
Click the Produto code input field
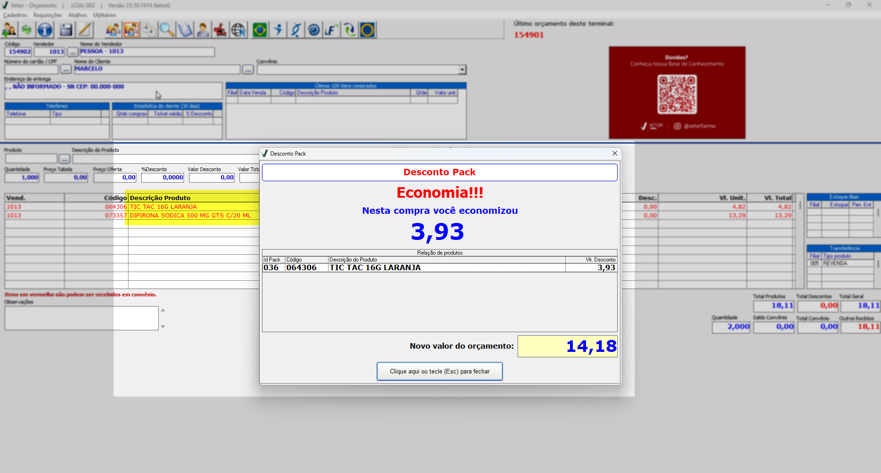click(31, 159)
